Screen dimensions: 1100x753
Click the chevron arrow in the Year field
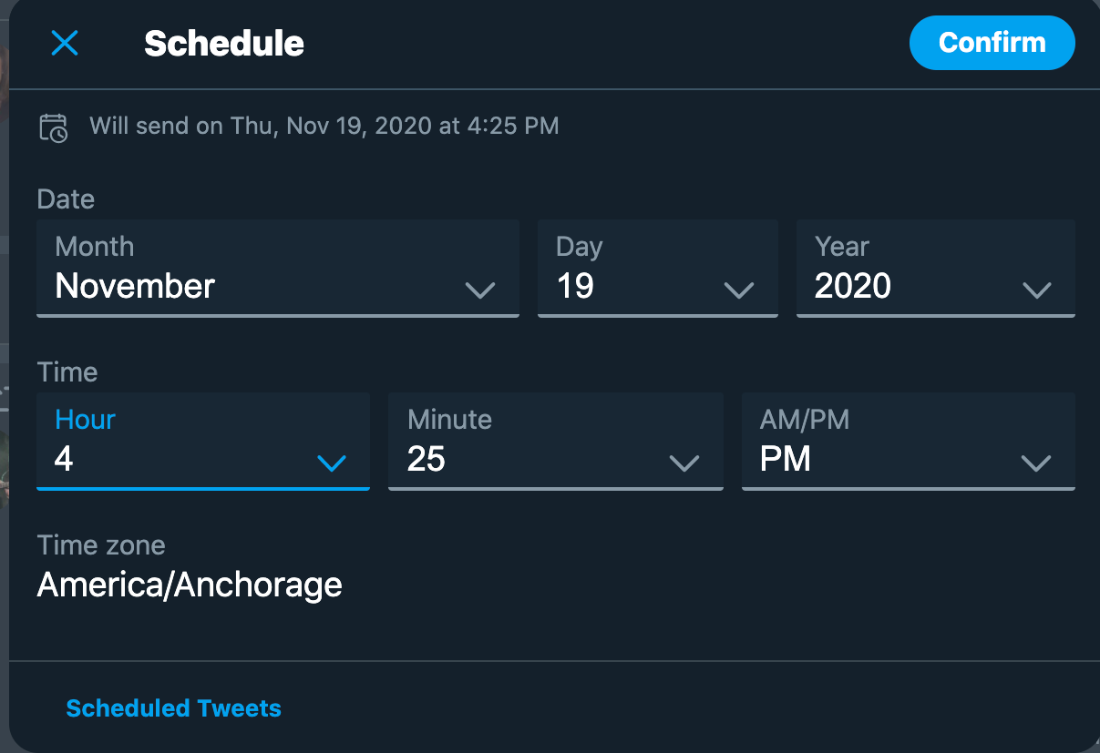1036,290
